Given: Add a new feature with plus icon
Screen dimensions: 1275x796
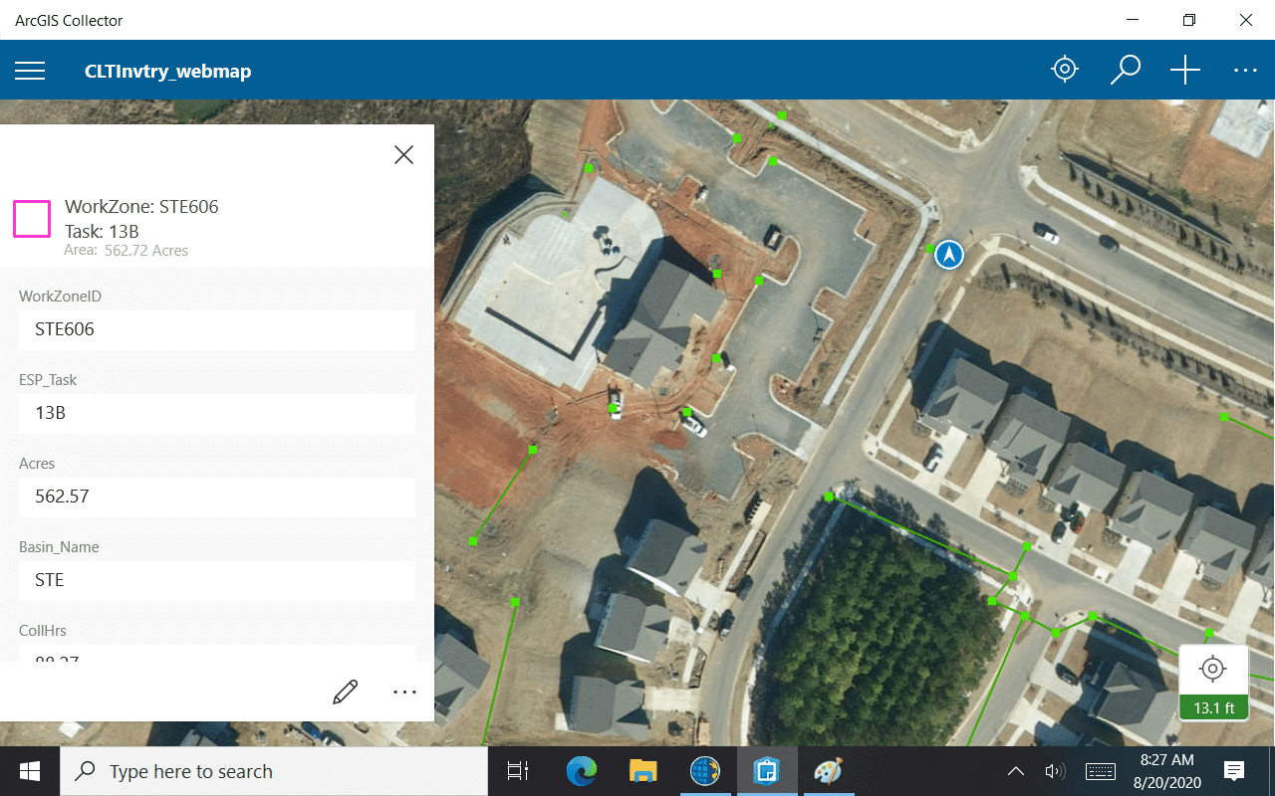Looking at the screenshot, I should [1184, 70].
